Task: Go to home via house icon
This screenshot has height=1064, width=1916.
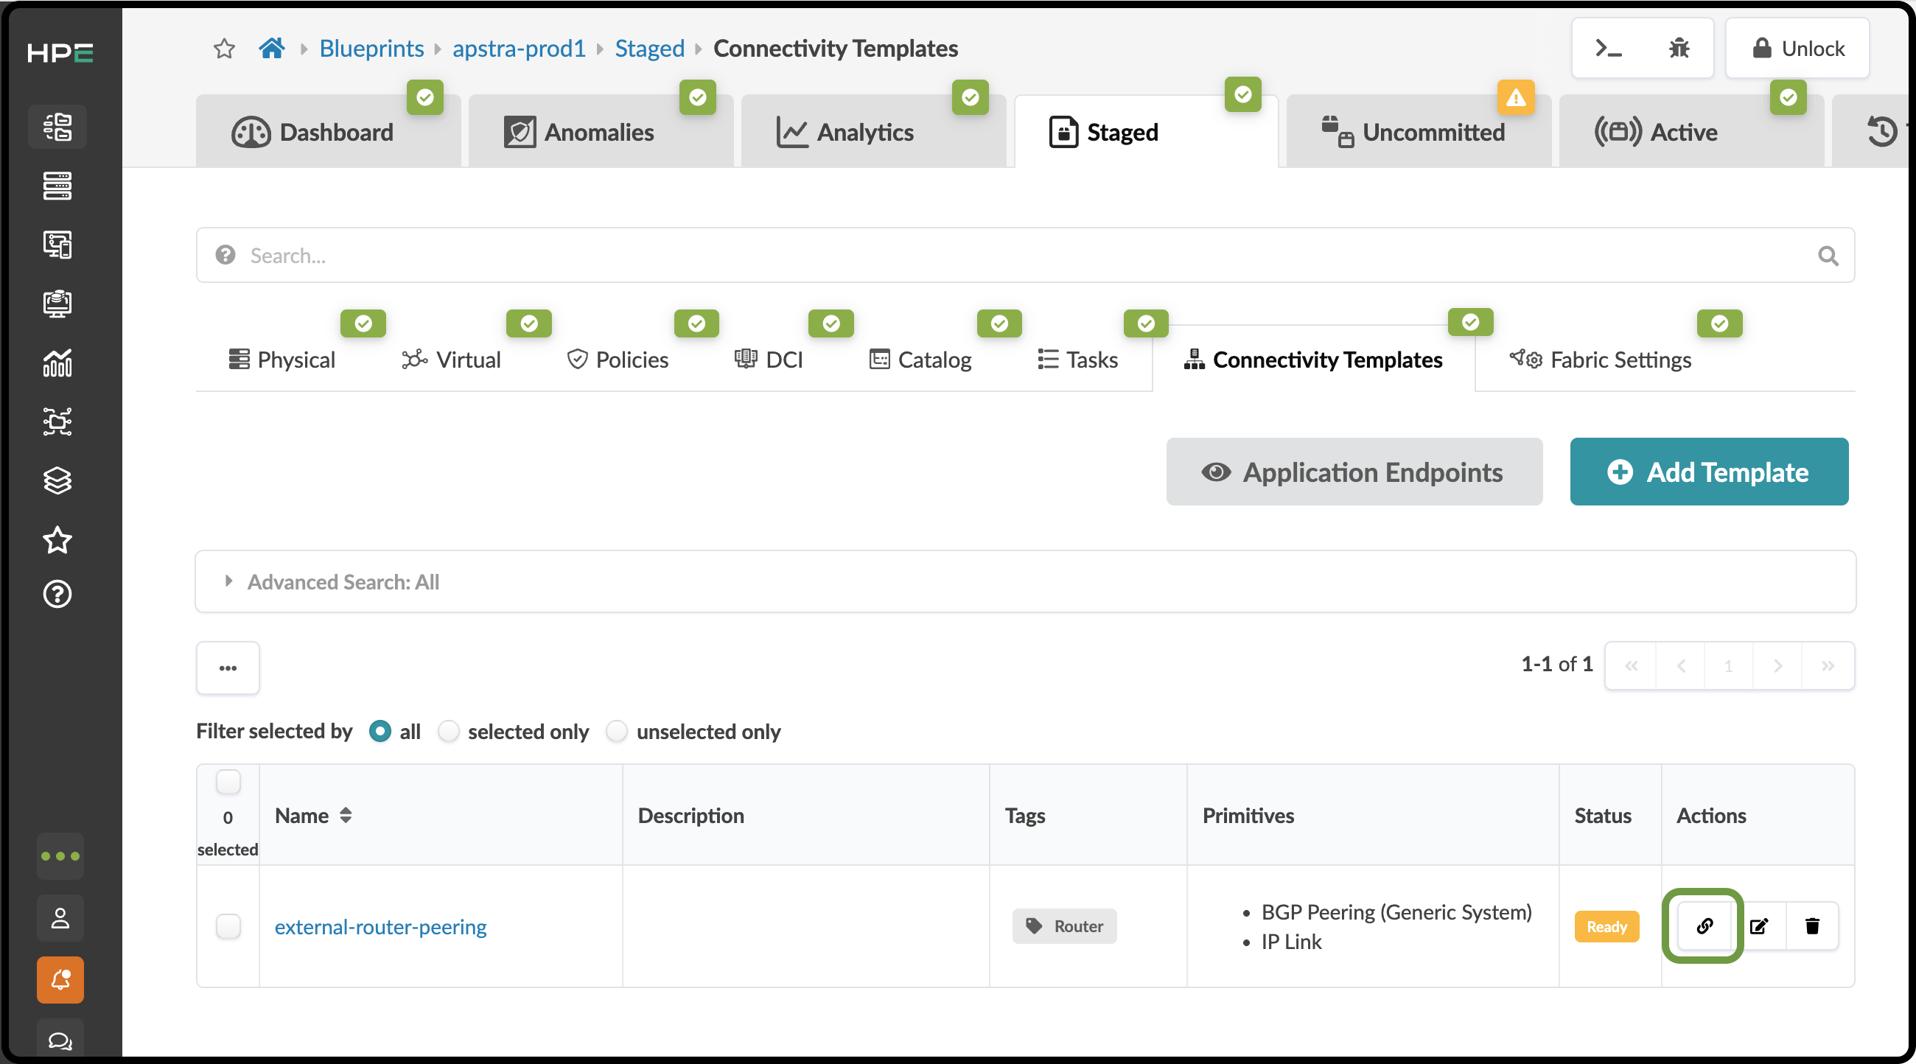Action: coord(271,49)
